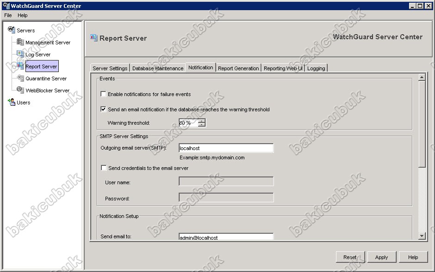Click the Users icon in tree
435x272 pixels.
pos(12,102)
